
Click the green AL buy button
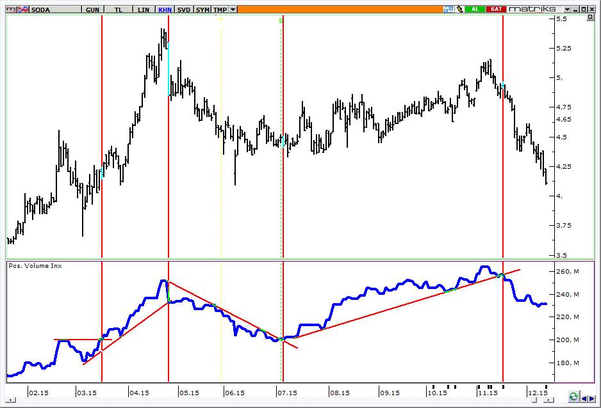click(475, 9)
